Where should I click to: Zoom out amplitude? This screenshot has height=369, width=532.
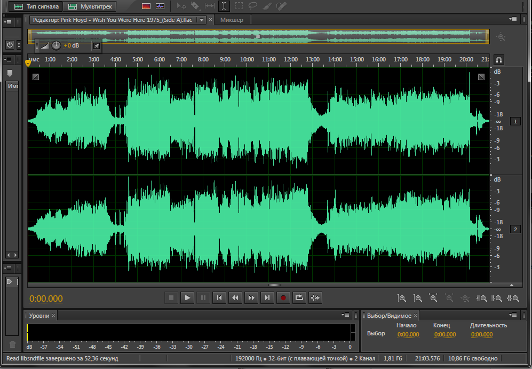point(417,298)
